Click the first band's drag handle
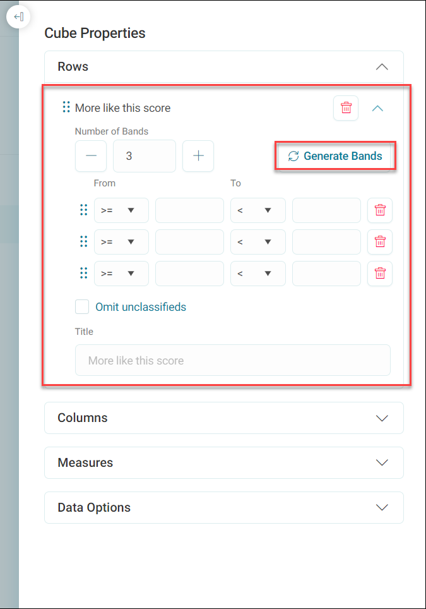 83,210
